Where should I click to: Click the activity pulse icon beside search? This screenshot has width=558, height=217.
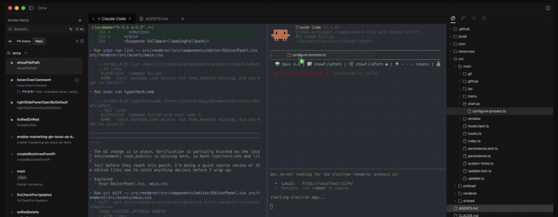[71, 29]
